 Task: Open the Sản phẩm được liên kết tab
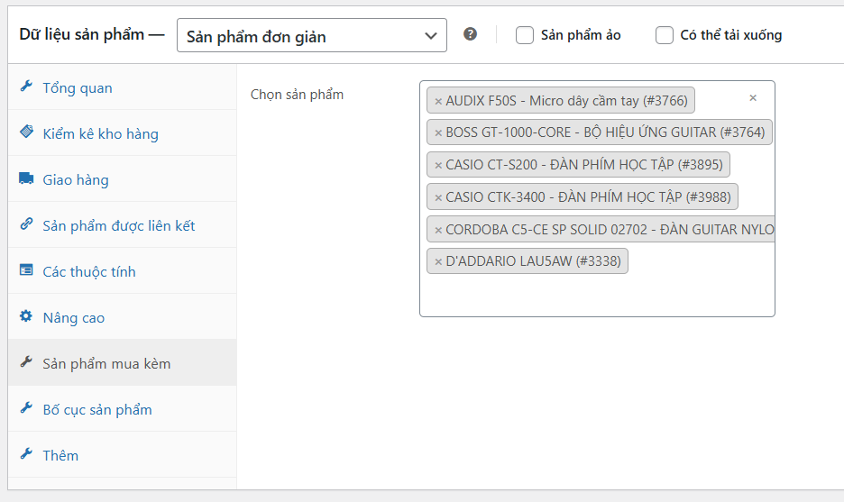click(x=123, y=225)
